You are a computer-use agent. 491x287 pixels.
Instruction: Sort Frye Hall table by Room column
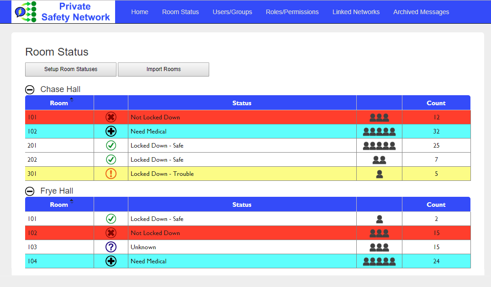pyautogui.click(x=59, y=205)
